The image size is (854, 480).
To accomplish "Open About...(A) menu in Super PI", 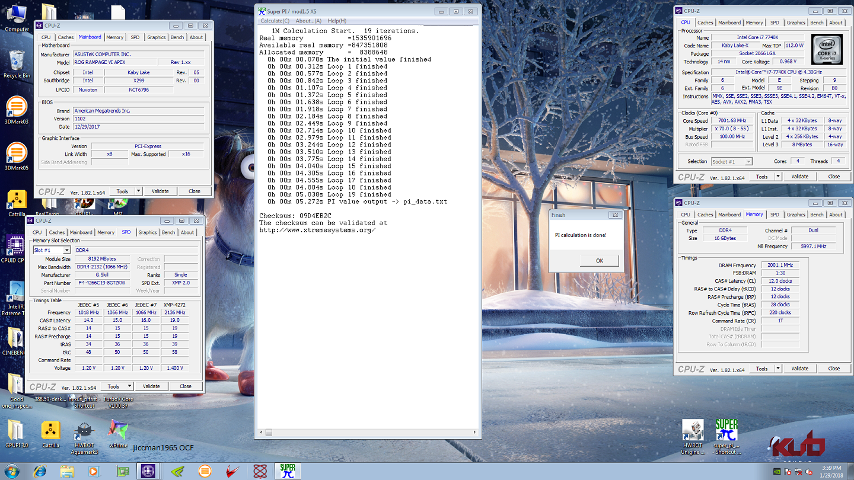I will [308, 21].
